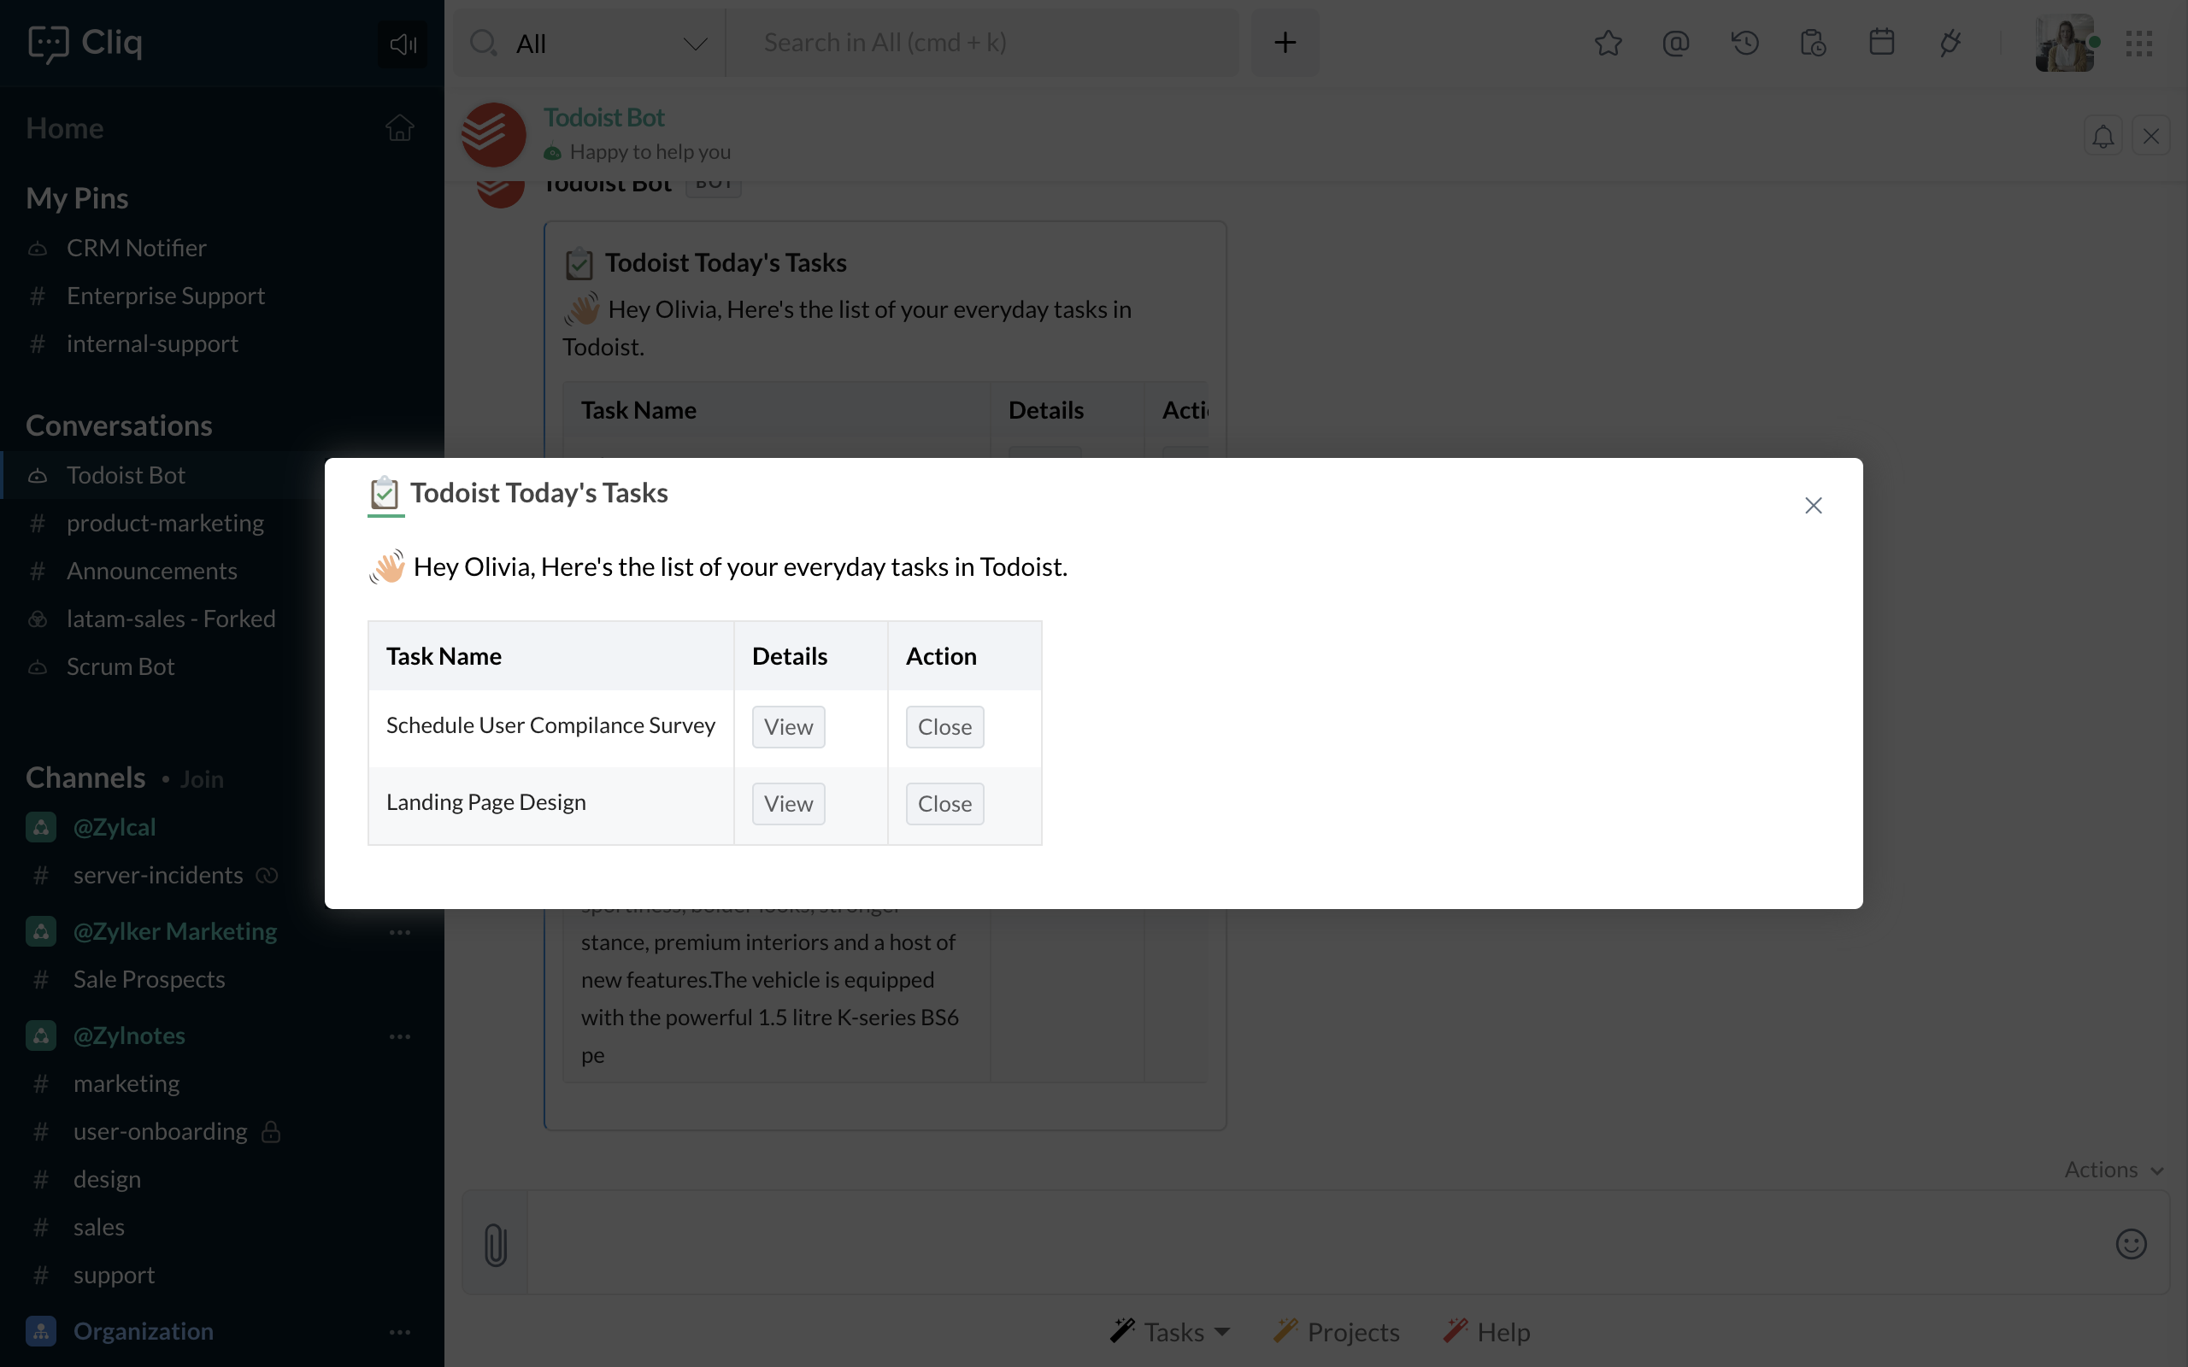Expand the @Zylker Marketing team
The image size is (2188, 1367).
pos(174,931)
